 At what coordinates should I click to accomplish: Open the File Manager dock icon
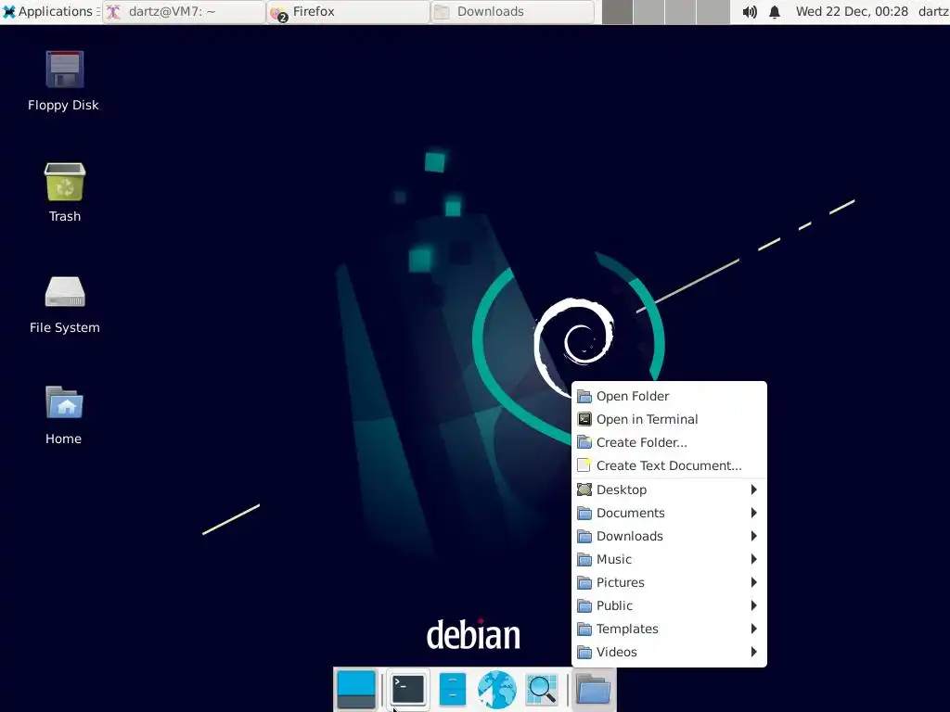(452, 690)
